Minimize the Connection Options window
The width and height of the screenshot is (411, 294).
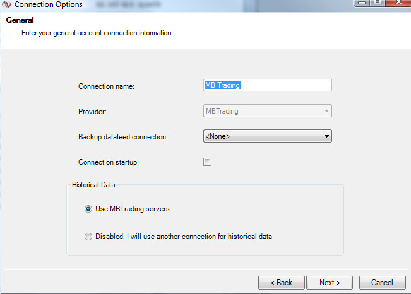362,3
